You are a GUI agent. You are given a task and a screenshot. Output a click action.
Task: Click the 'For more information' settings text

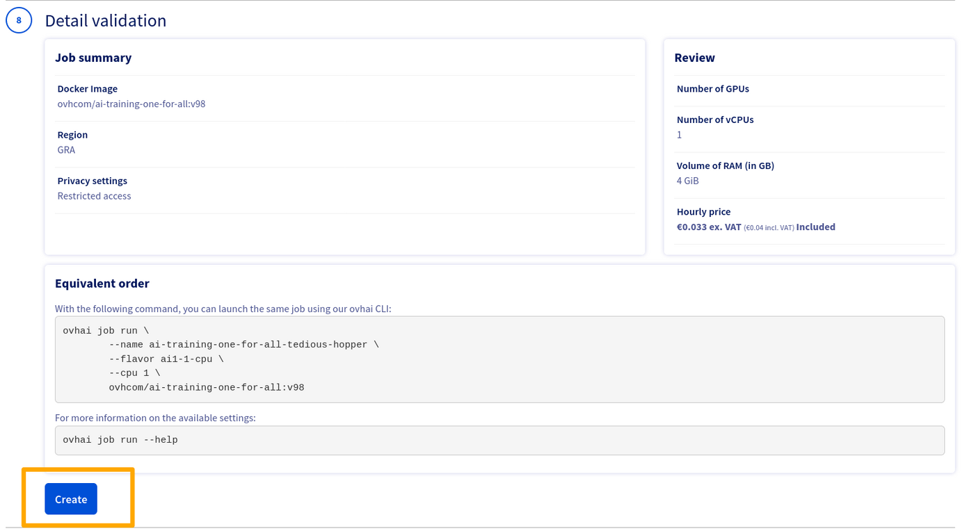tap(155, 418)
